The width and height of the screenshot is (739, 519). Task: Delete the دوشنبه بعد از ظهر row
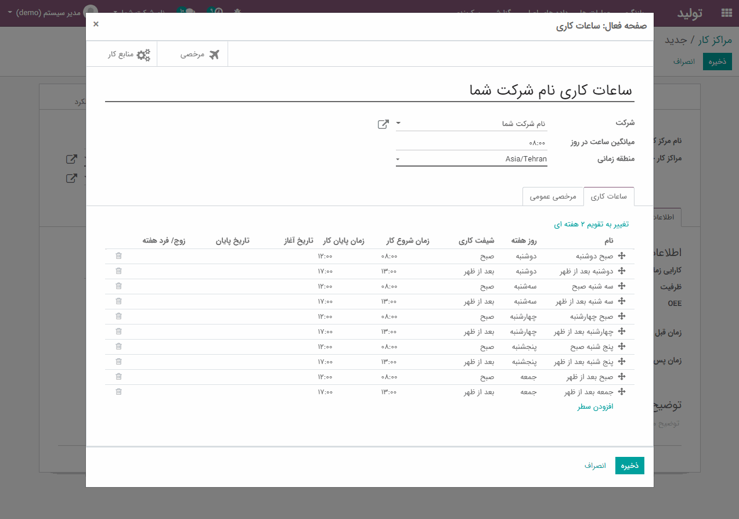(118, 271)
